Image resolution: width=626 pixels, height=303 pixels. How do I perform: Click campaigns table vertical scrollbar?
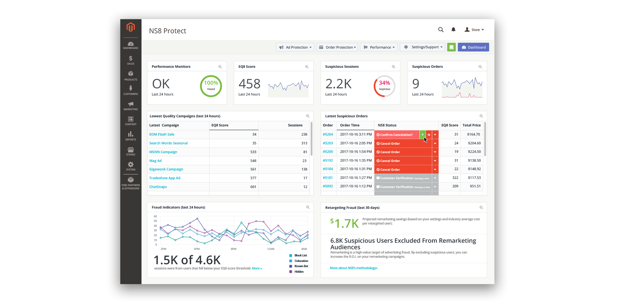tap(312, 139)
